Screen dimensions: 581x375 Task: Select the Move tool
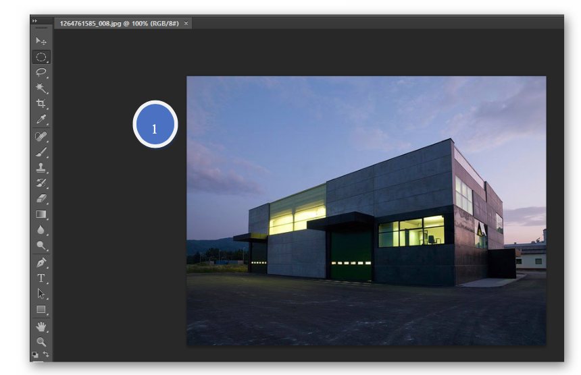click(x=41, y=41)
